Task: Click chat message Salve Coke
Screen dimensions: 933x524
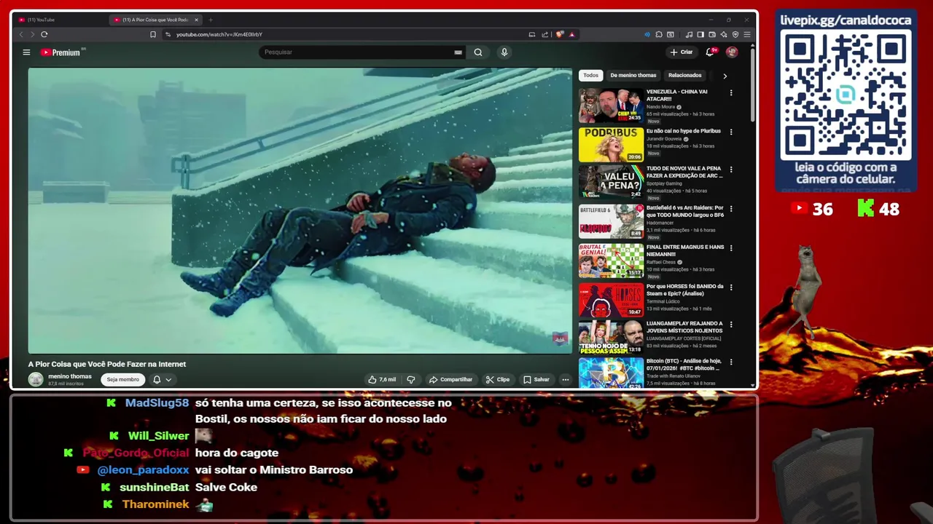Action: [x=226, y=487]
